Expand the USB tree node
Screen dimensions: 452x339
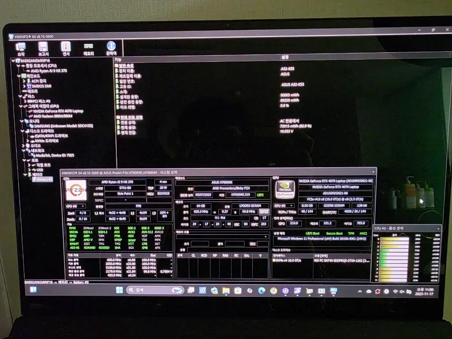point(29,170)
